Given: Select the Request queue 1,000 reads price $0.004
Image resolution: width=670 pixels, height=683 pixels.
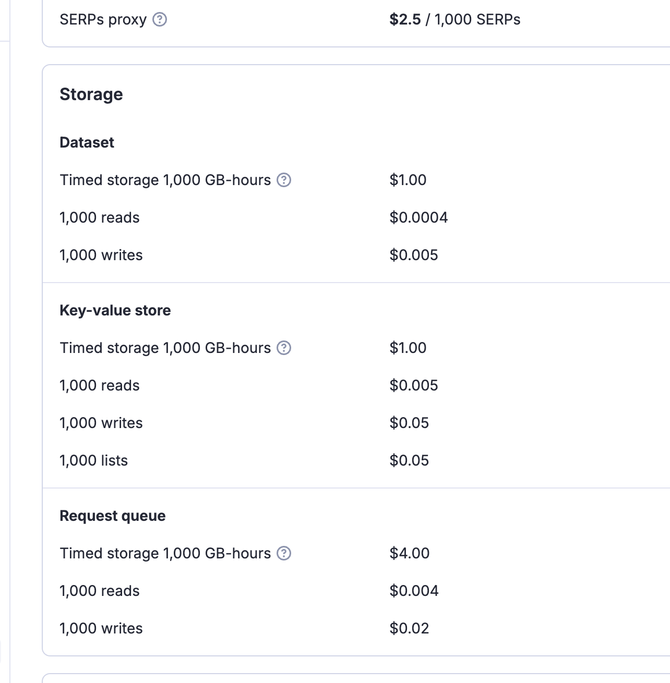Looking at the screenshot, I should (x=414, y=591).
